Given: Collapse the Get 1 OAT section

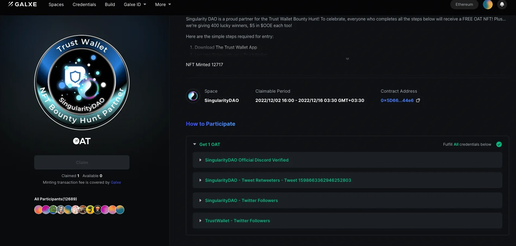Looking at the screenshot, I should point(195,144).
